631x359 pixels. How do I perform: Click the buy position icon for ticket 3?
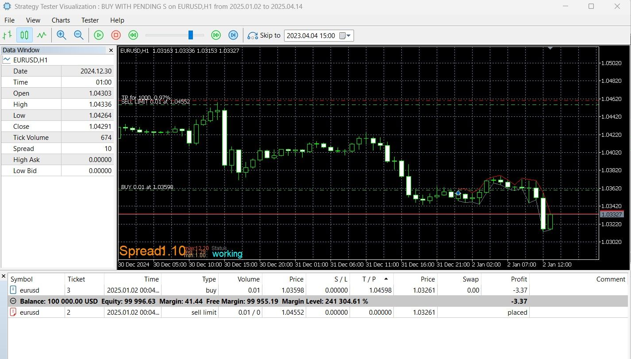coord(13,290)
